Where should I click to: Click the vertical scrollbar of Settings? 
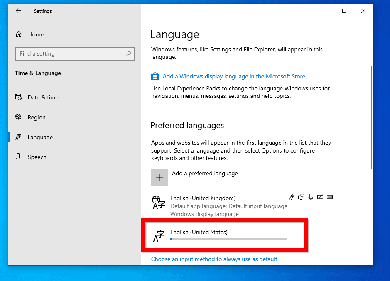click(372, 117)
